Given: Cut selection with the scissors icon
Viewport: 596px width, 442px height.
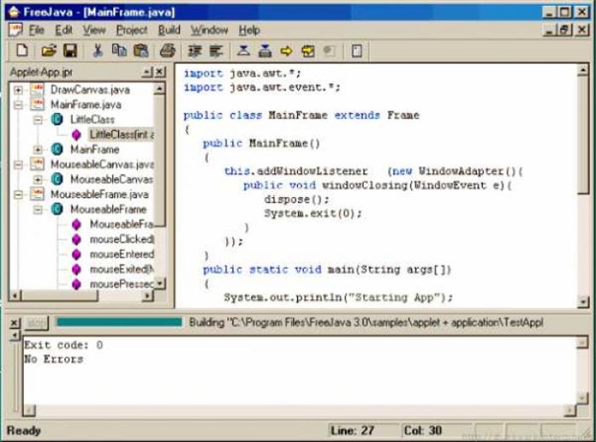Looking at the screenshot, I should [x=98, y=51].
